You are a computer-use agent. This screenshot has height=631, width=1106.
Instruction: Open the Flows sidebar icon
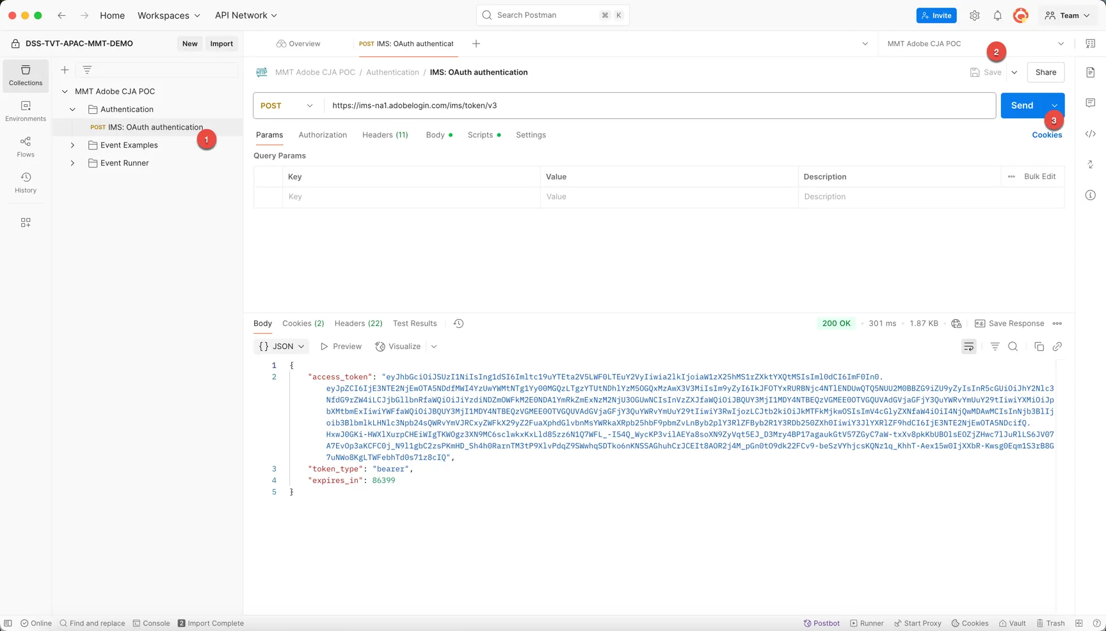[x=26, y=146]
